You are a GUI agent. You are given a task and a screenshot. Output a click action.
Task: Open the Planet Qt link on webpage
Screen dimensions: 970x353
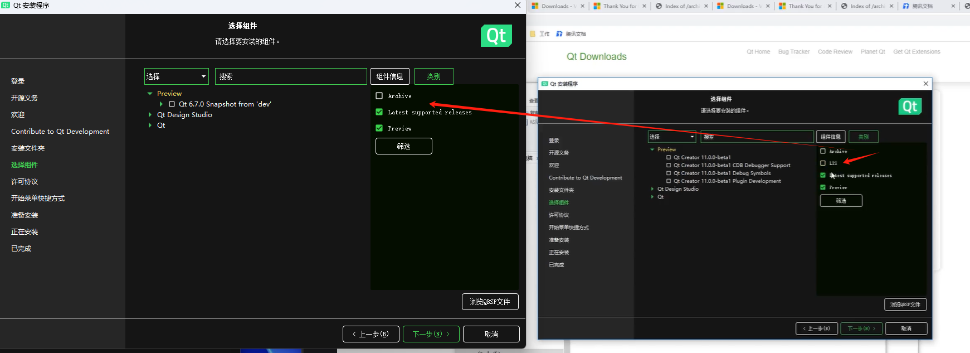pos(872,52)
